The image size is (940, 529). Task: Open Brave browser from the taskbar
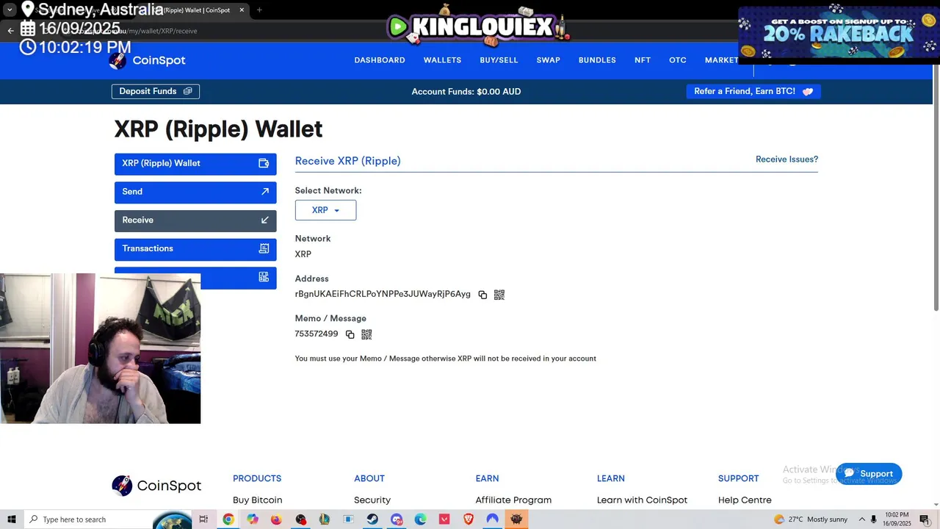(x=469, y=519)
